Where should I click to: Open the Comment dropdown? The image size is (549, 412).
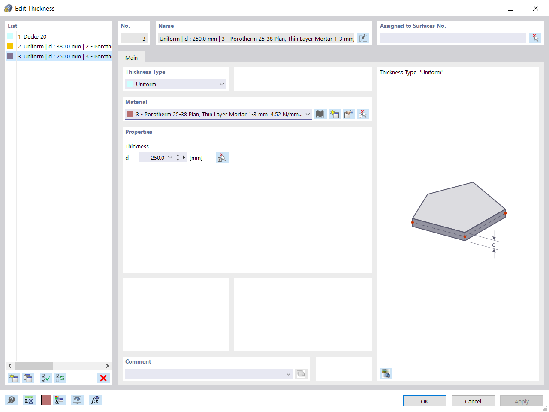click(288, 374)
